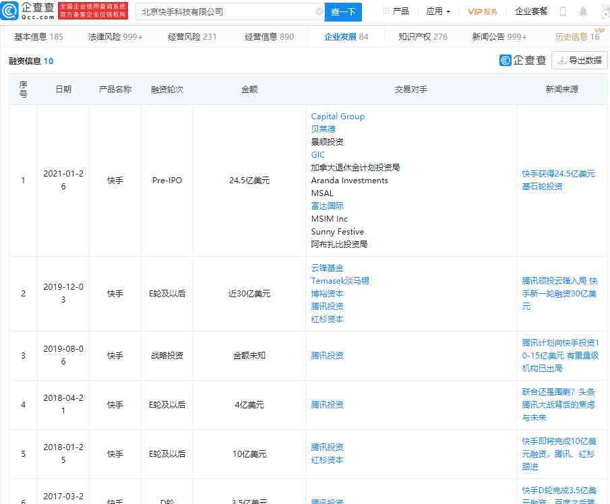Click the 加拿大退休金计划投资局 investor text
Image resolution: width=610 pixels, height=504 pixels.
click(x=355, y=168)
